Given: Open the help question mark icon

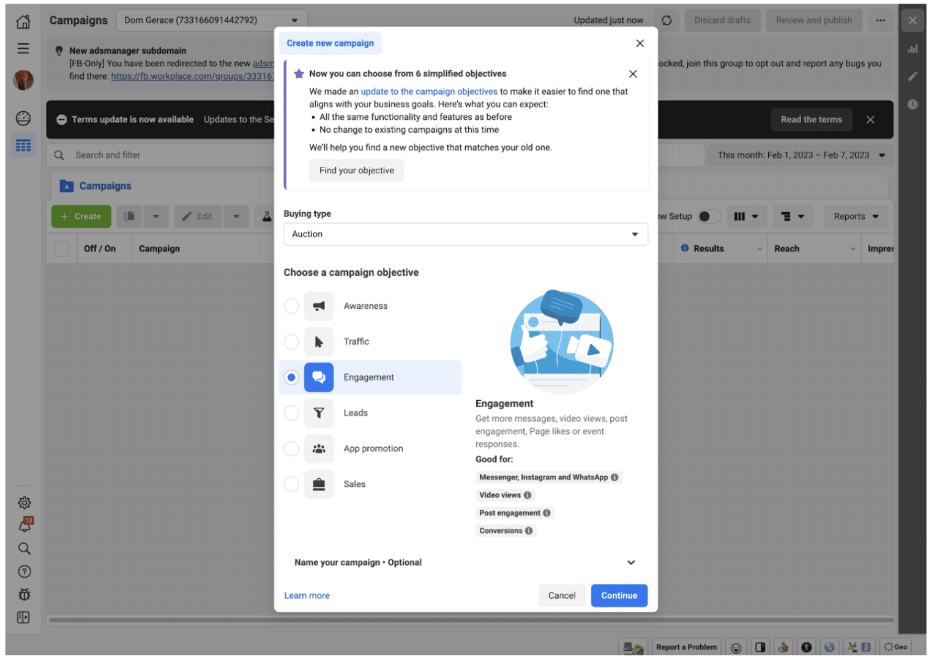Looking at the screenshot, I should (x=24, y=572).
